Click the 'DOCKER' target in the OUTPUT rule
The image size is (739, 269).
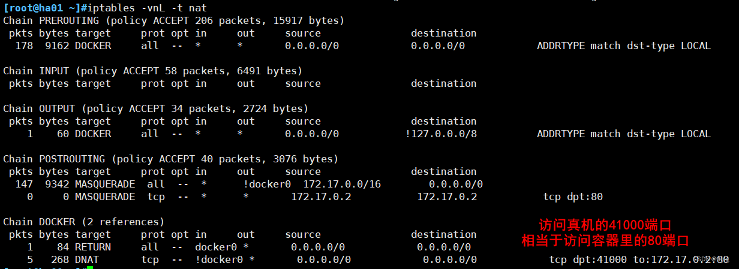(93, 134)
